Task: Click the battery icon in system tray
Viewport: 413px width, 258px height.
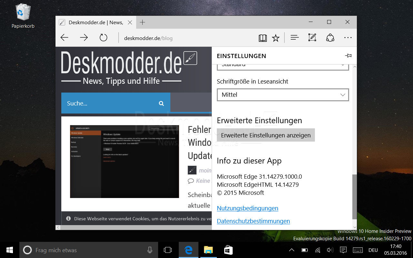Action: (305, 250)
